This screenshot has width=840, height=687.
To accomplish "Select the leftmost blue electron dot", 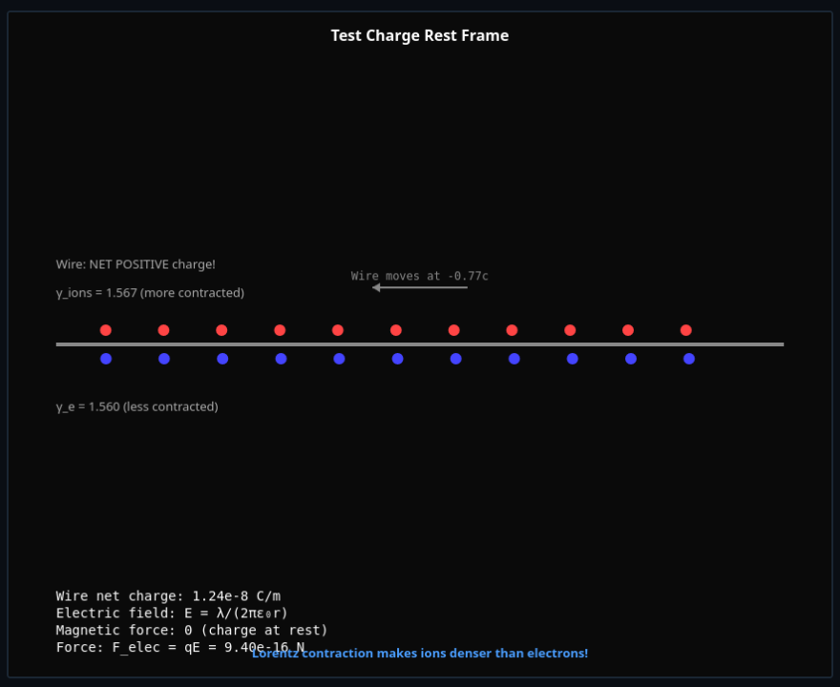I will [x=106, y=359].
